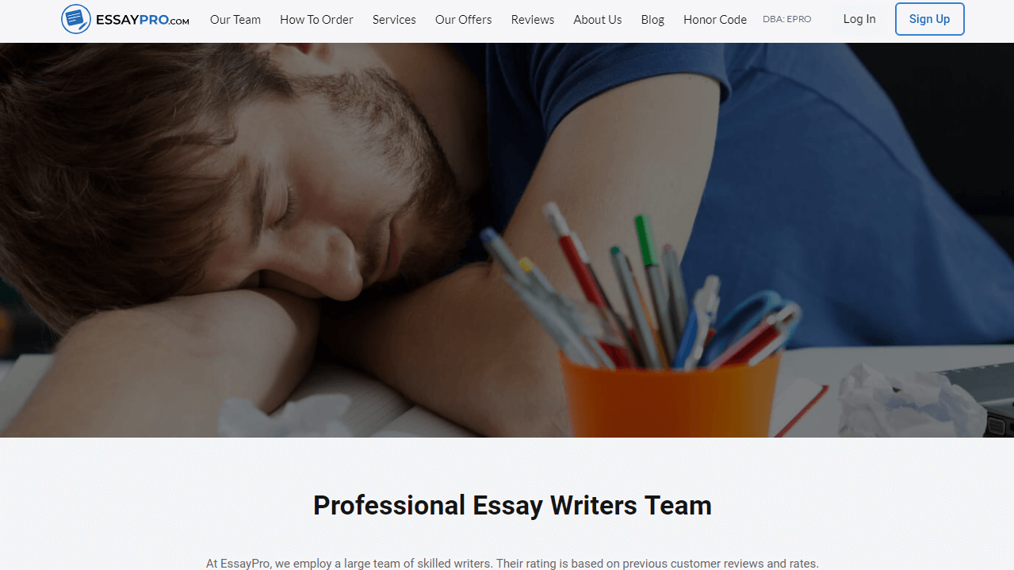This screenshot has width=1014, height=570.
Task: Open the Our Team page
Action: [x=235, y=20]
